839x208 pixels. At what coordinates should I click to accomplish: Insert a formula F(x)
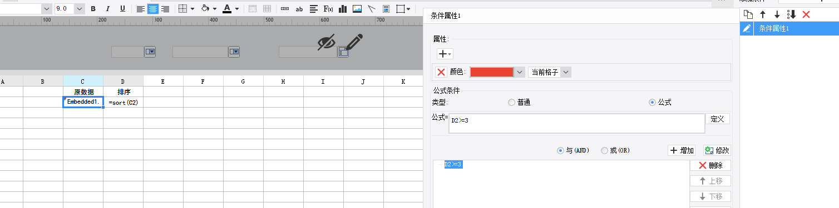click(x=328, y=9)
